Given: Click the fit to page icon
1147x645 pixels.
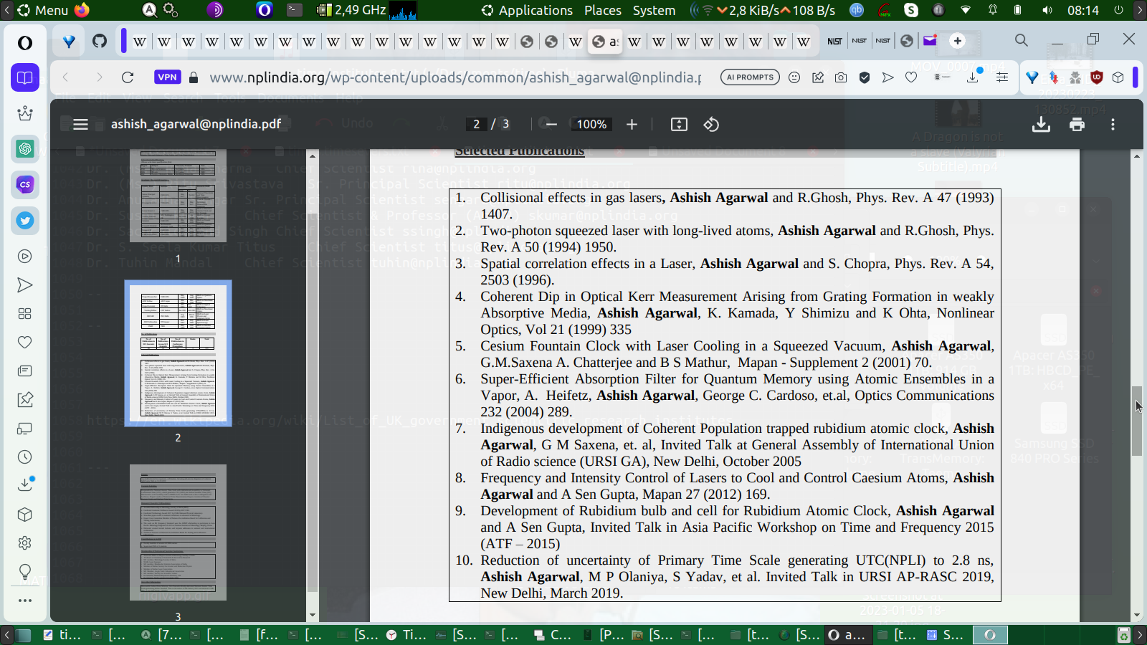Looking at the screenshot, I should (x=679, y=125).
